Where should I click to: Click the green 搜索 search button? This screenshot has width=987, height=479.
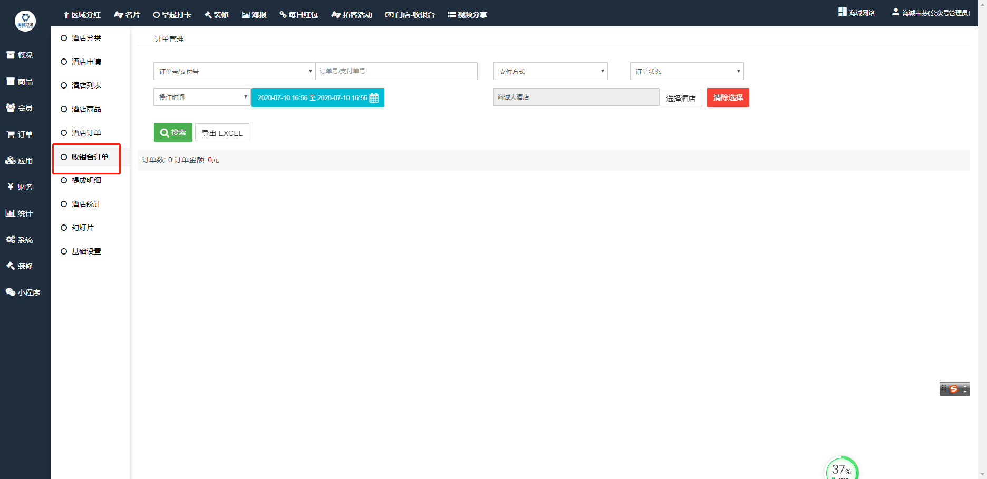pyautogui.click(x=173, y=132)
